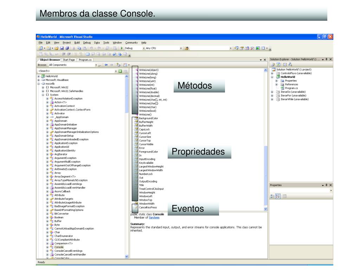The height and width of the screenshot is (270, 360).
Task: Open the Build menu
Action: (x=77, y=43)
